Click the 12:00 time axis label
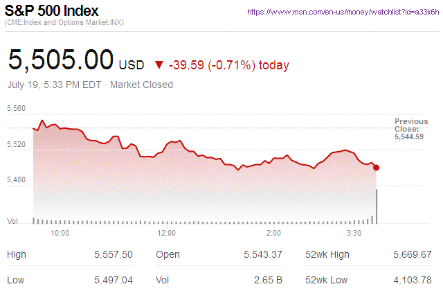The width and height of the screenshot is (443, 291). point(167,233)
